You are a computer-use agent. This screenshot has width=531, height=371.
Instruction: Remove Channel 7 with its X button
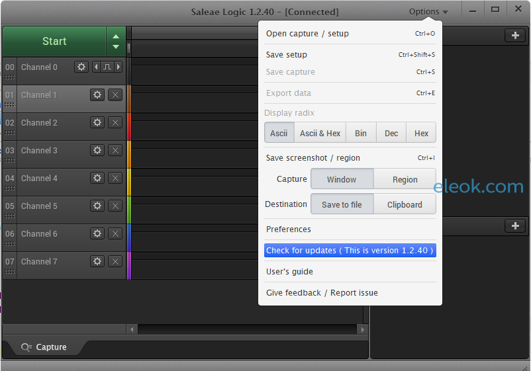(x=115, y=261)
